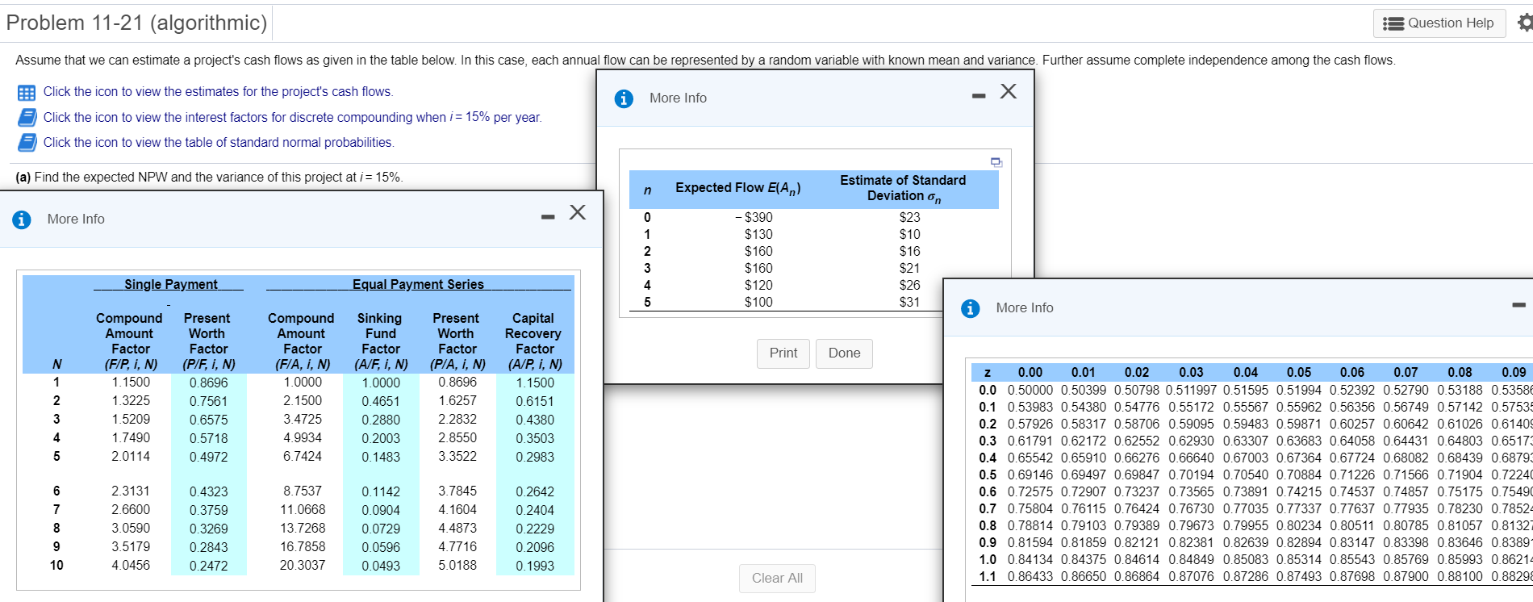Select the sinking fund factor 0.1483
Viewport: 1533px width, 602px height.
click(x=381, y=458)
